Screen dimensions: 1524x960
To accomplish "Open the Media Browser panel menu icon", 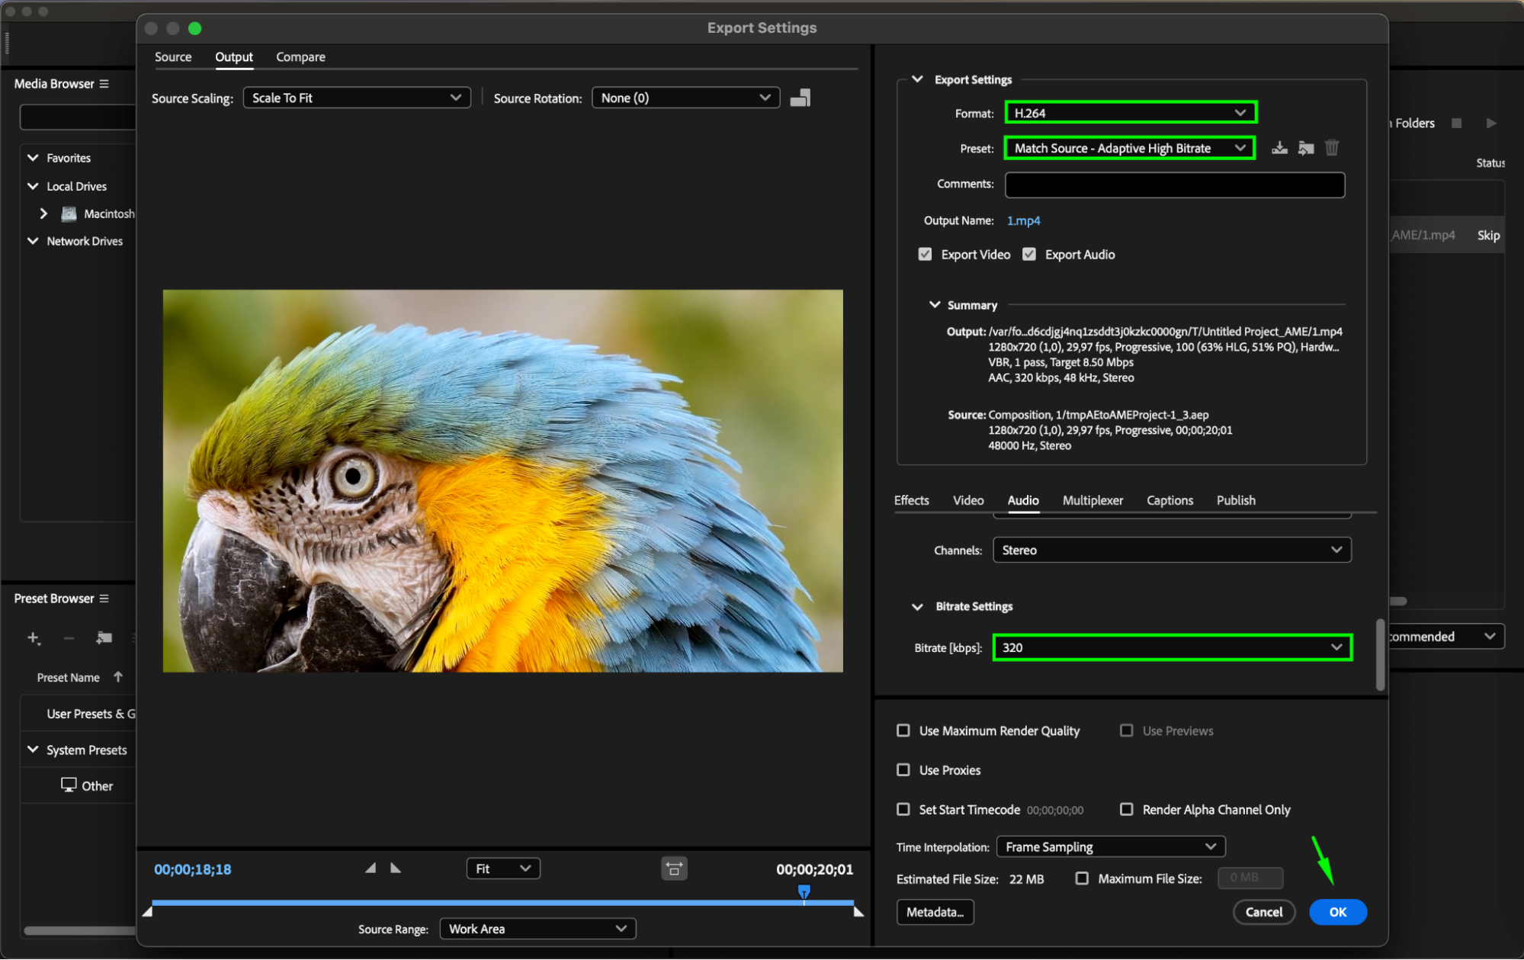I will 104,83.
